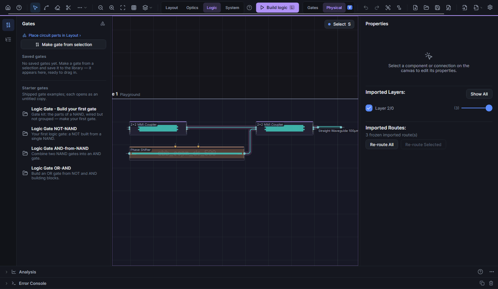Choose the curved route drawing tool

(46, 8)
